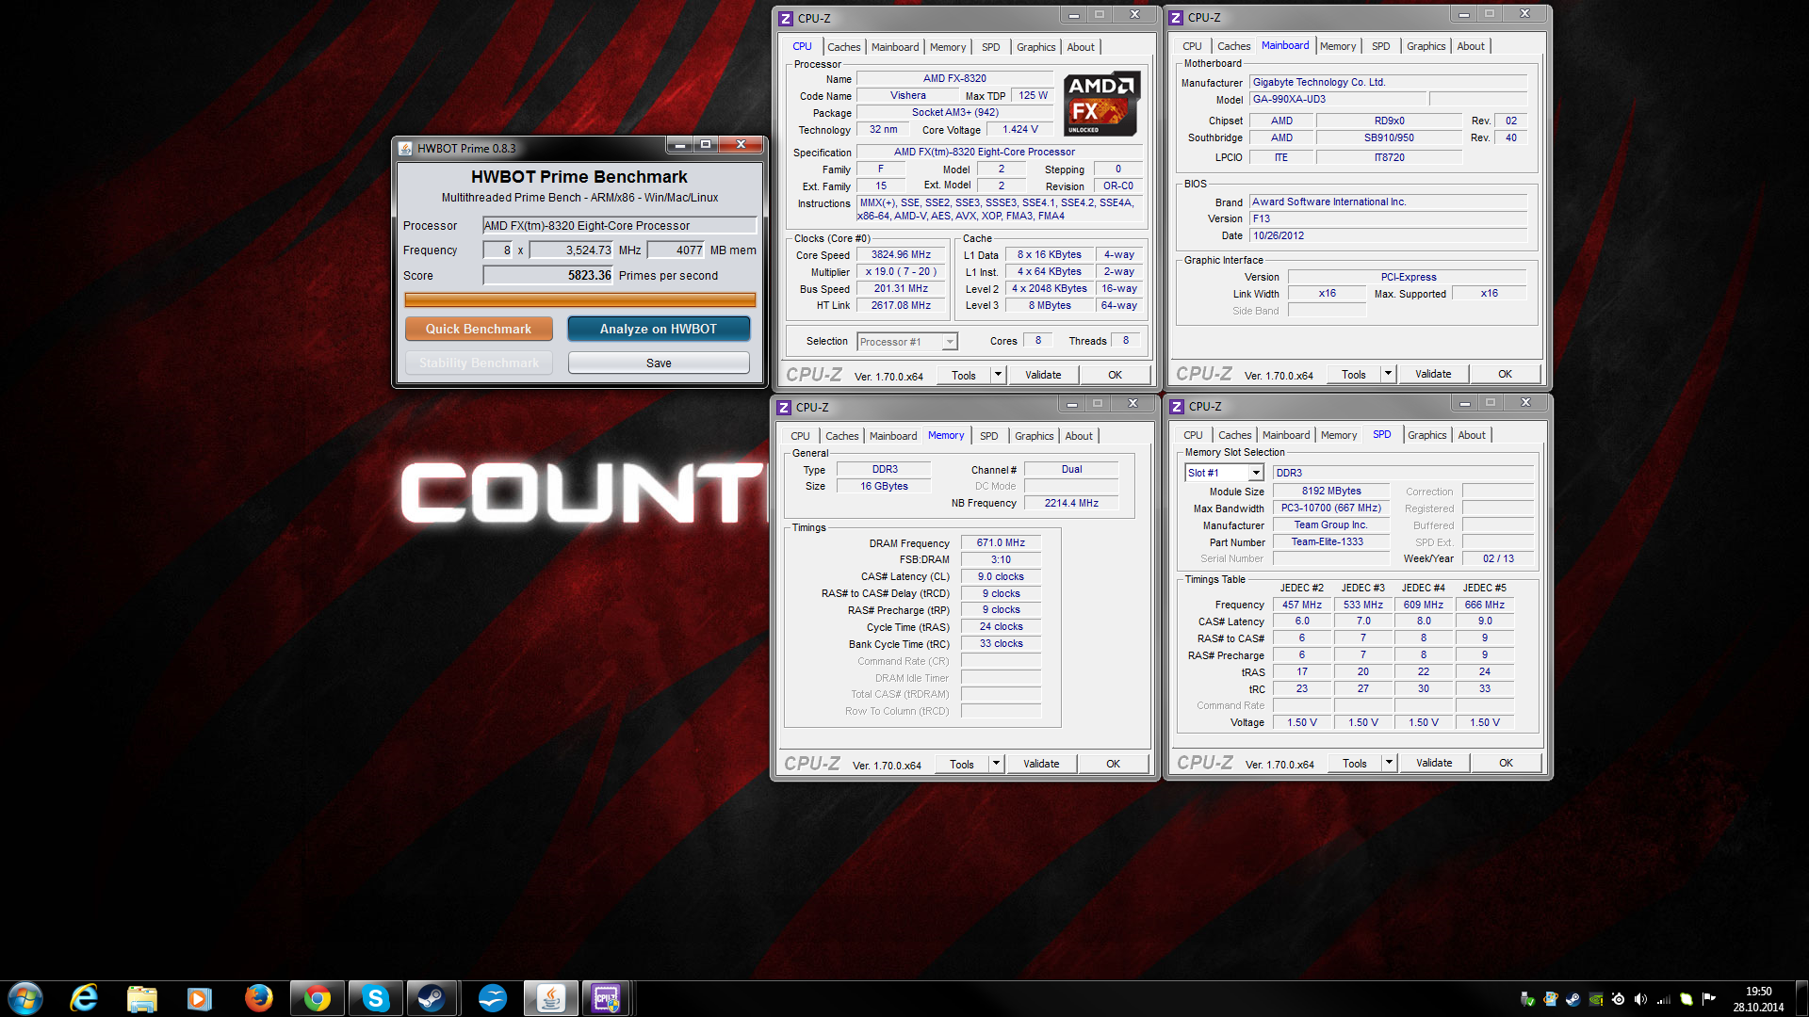The image size is (1809, 1017).
Task: Open the Action Center flag icon
Action: coord(1708,999)
